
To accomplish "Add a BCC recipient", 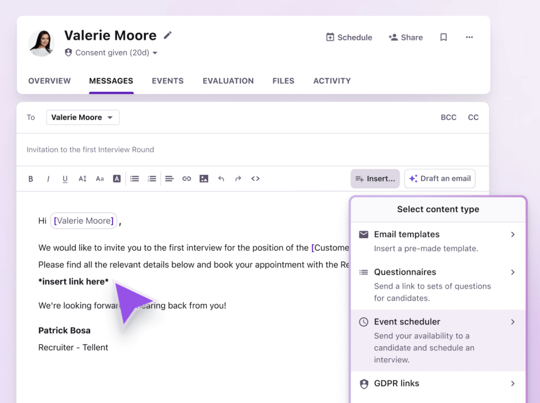I will tap(448, 117).
